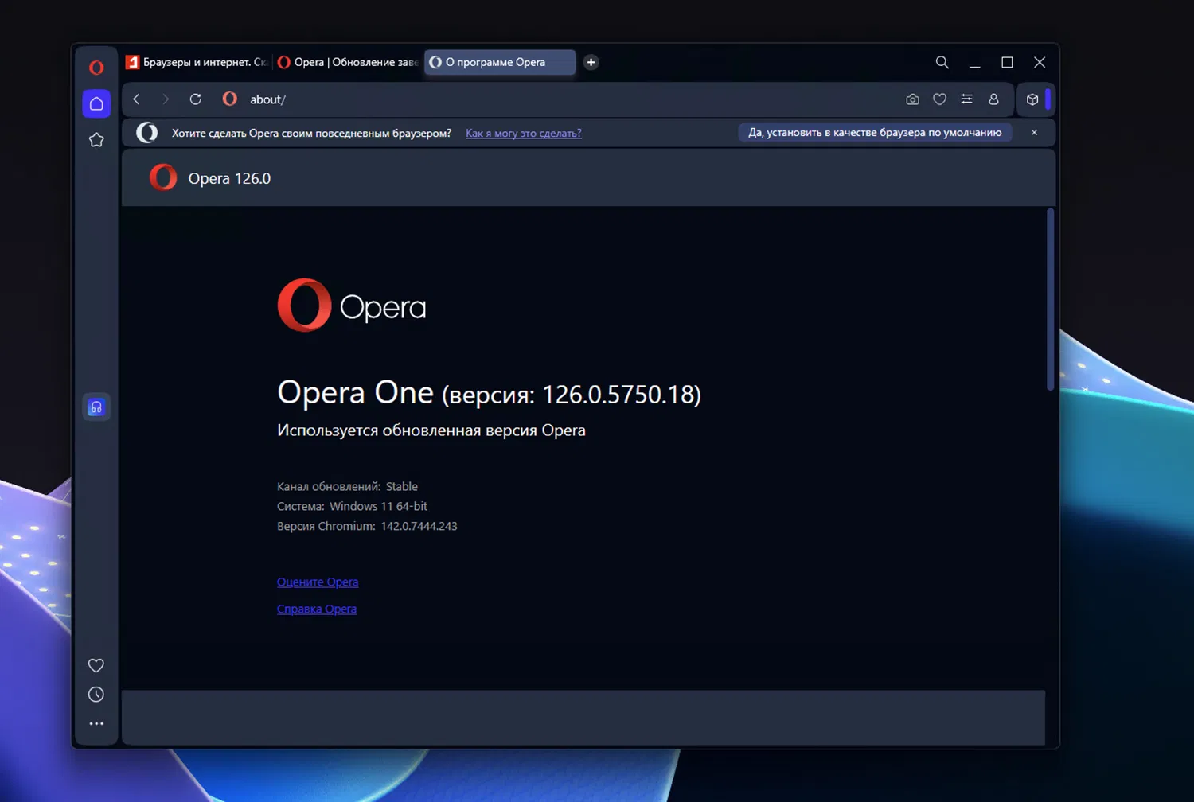Dismiss the default browser notification bar
Viewport: 1194px width, 802px height.
pos(1034,133)
